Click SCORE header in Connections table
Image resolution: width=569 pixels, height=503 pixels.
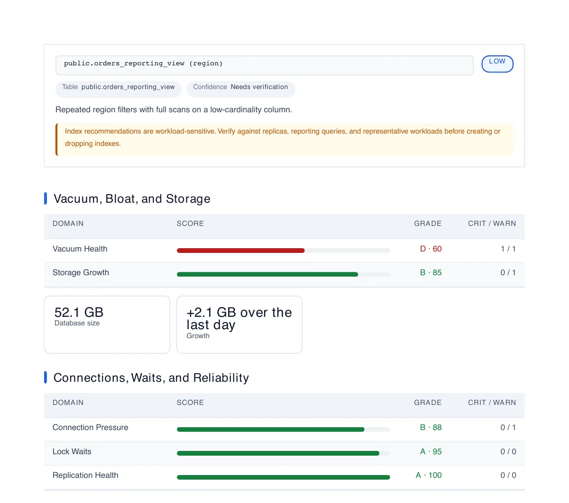coord(190,403)
